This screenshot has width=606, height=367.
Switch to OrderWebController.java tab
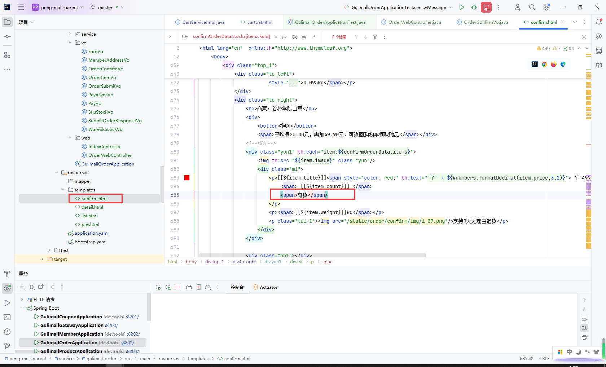(x=411, y=22)
